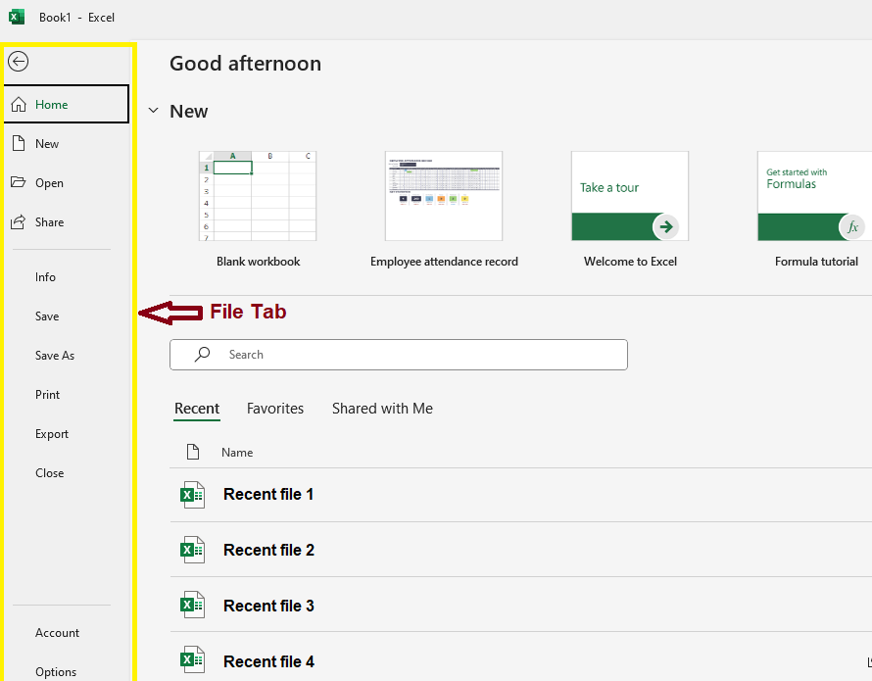The width and height of the screenshot is (872, 681).
Task: Open Recent file 1
Action: (268, 494)
